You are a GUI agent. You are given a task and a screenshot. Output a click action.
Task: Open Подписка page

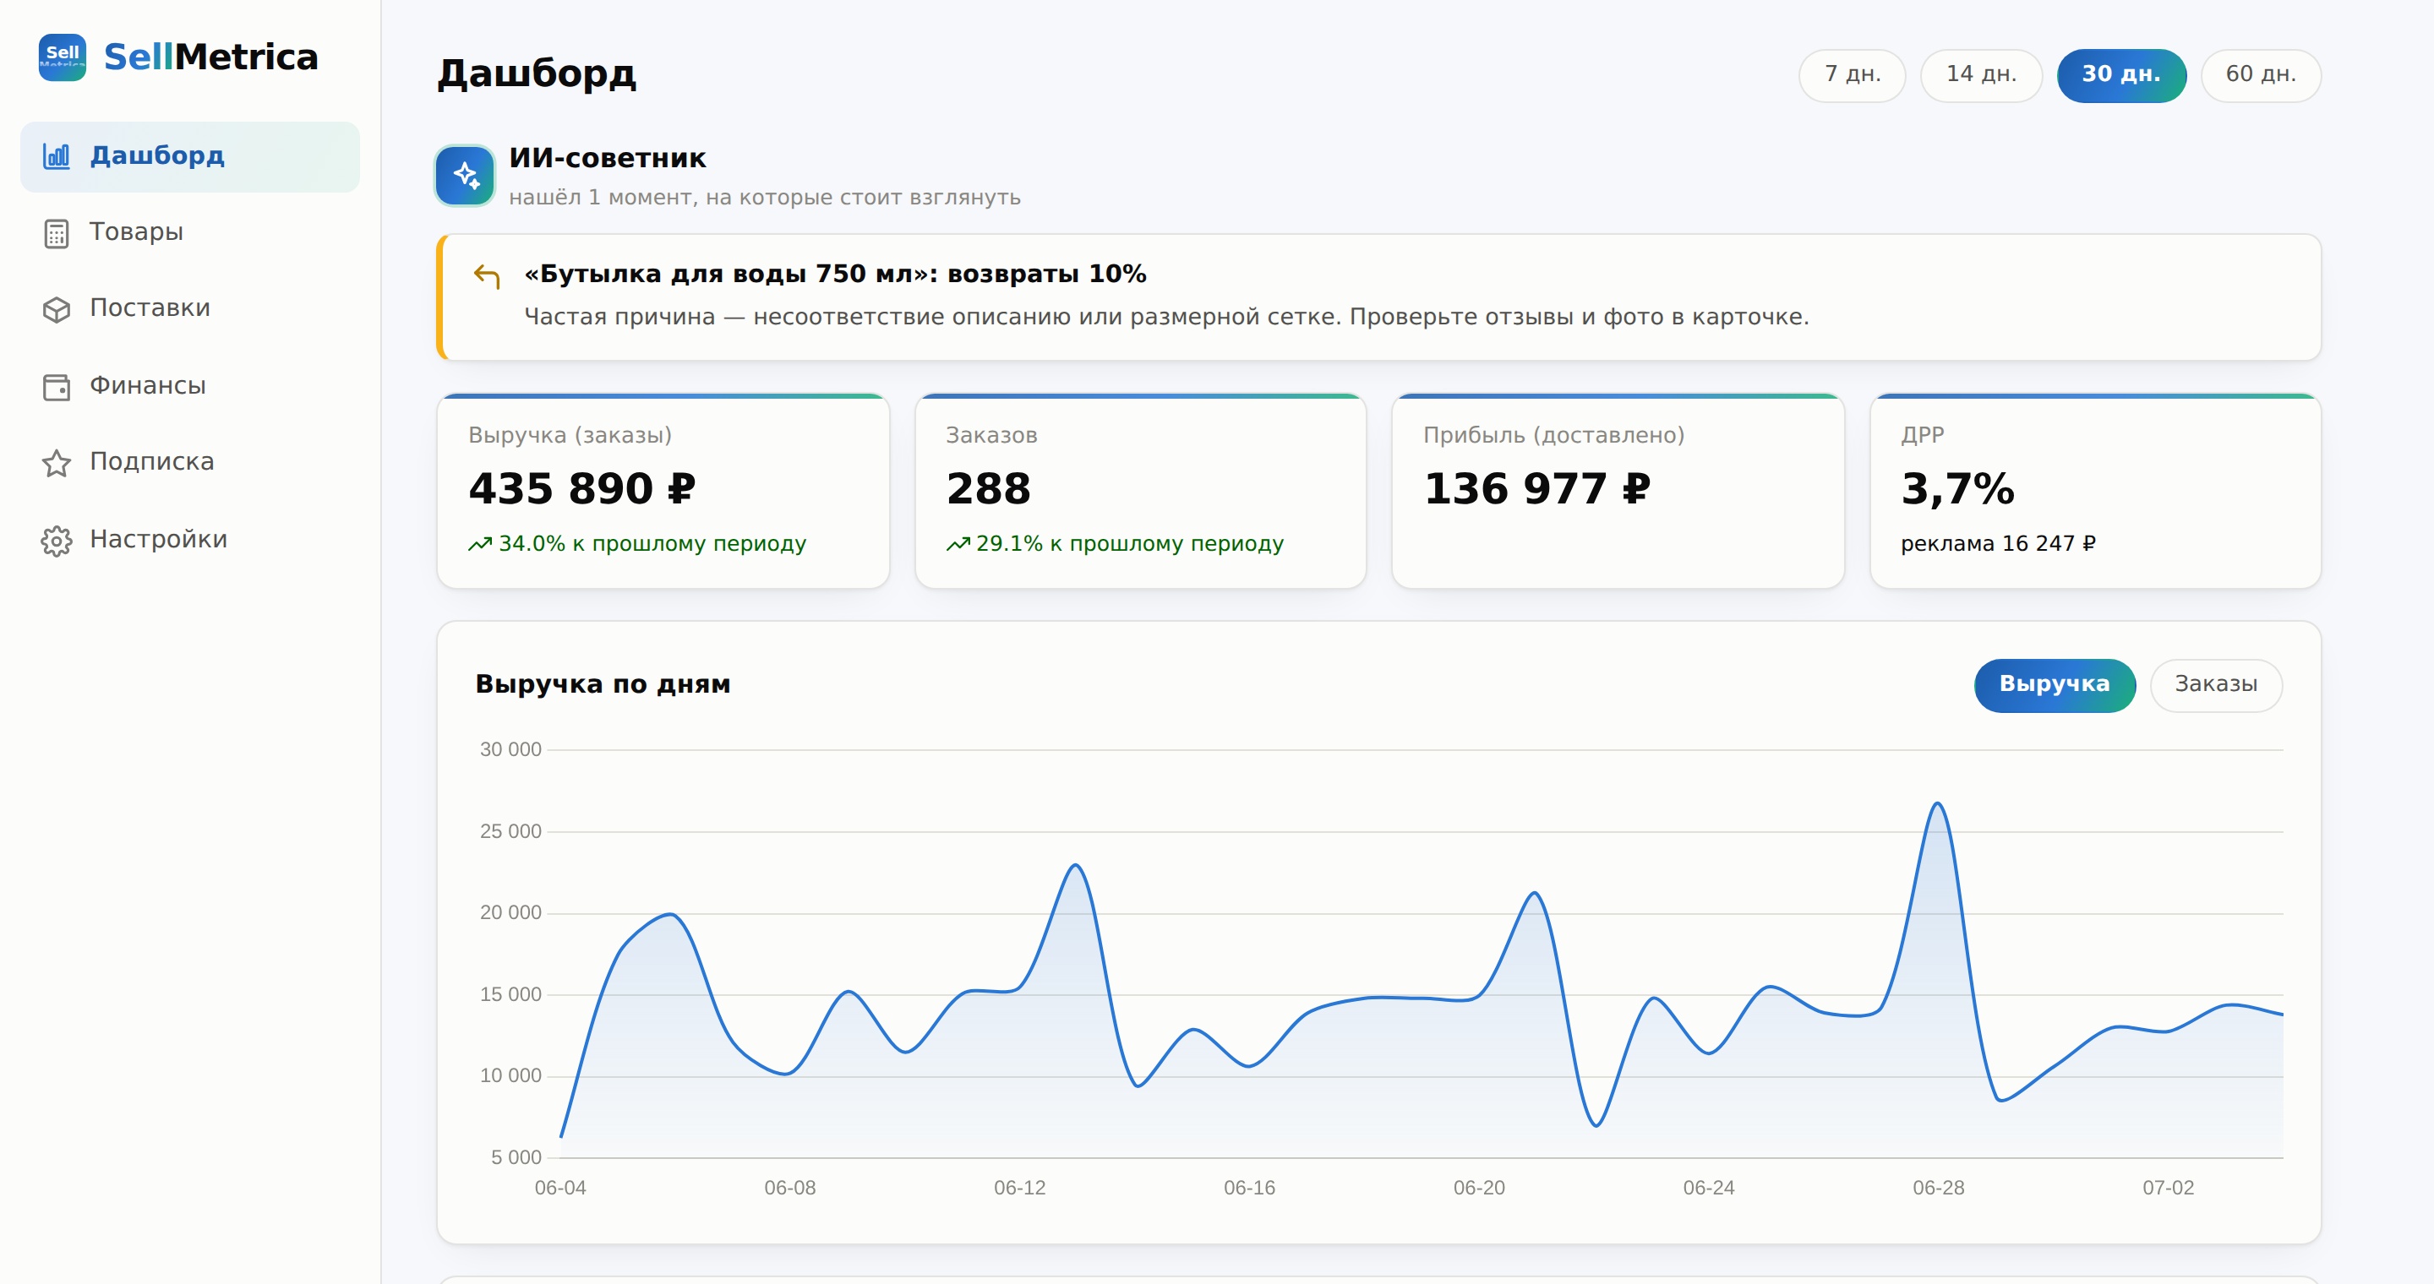[190, 462]
